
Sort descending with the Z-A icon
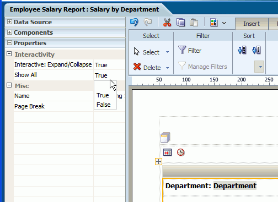[256, 50]
